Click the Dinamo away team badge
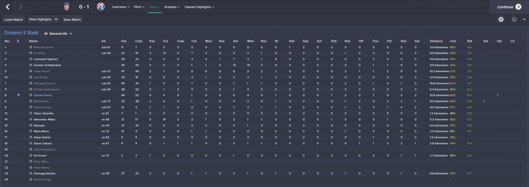 (101, 7)
